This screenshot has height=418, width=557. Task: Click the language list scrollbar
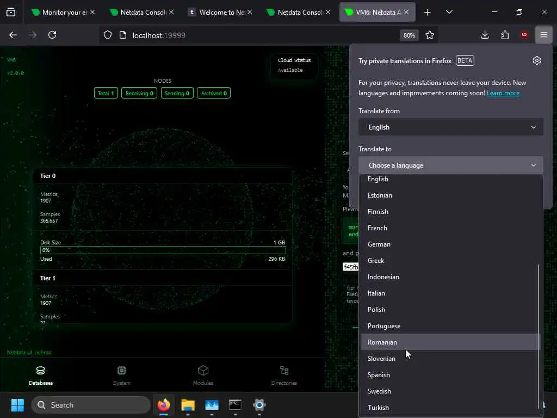coord(539,337)
